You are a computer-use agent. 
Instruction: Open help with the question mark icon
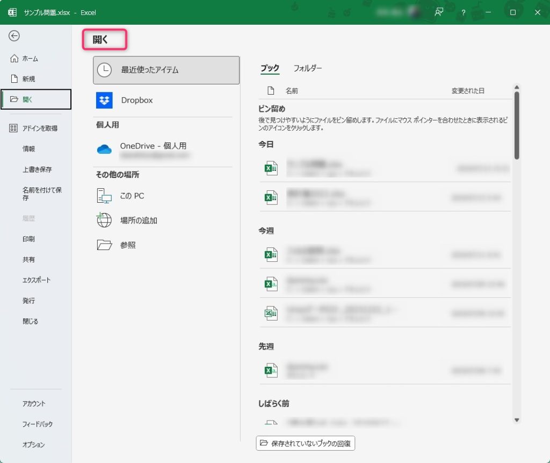[x=463, y=12]
